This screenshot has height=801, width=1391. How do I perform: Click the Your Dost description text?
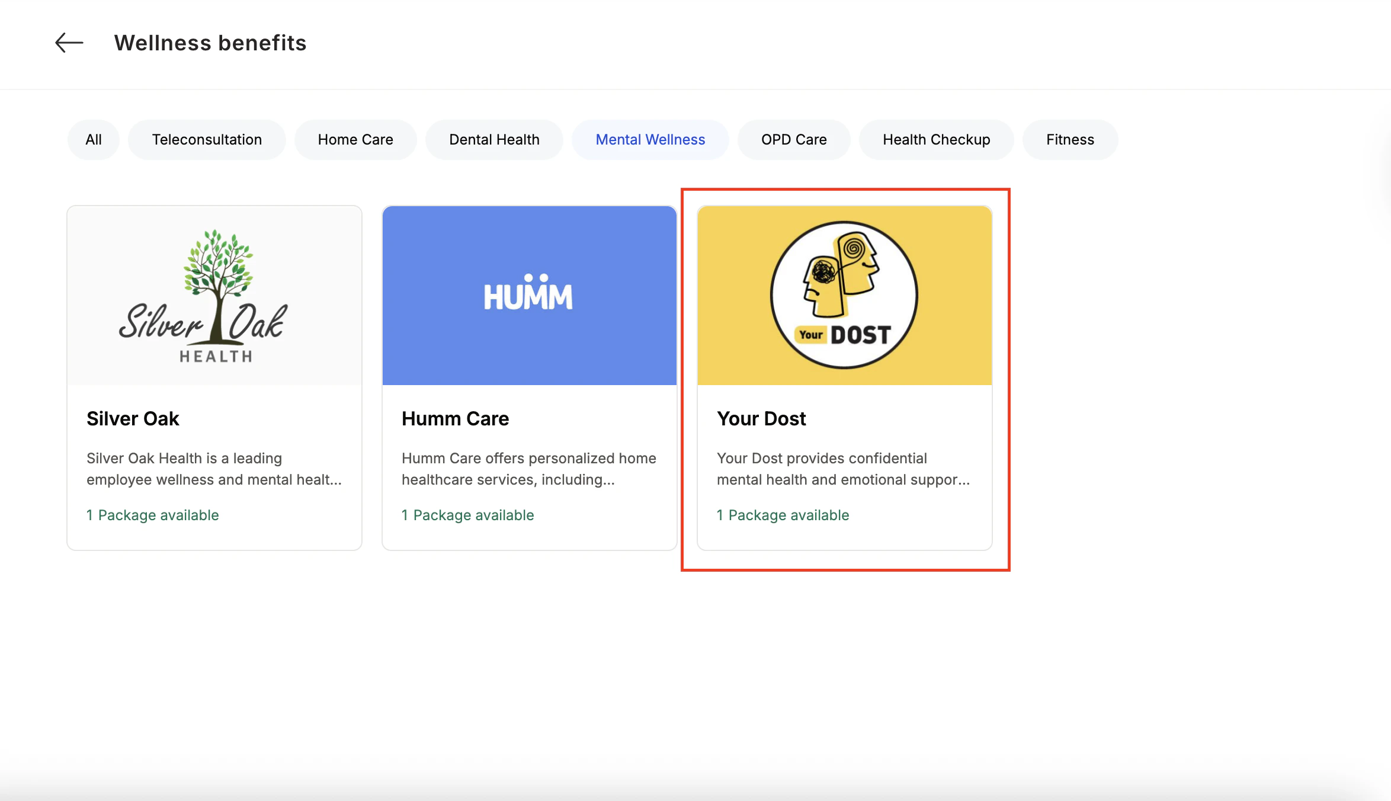(844, 469)
